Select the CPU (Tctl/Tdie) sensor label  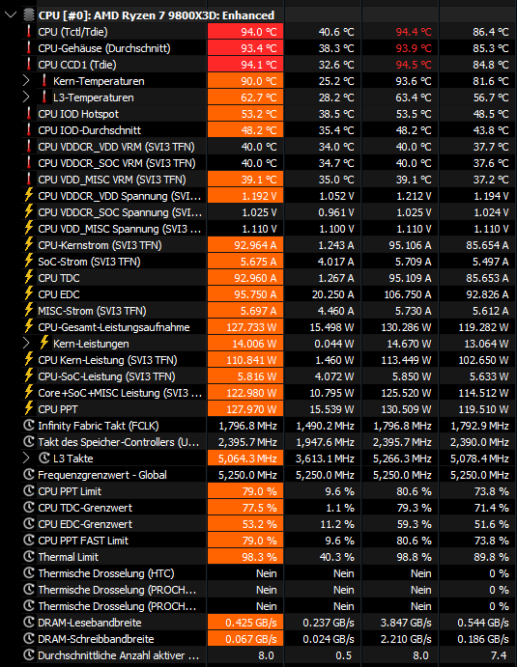(72, 32)
